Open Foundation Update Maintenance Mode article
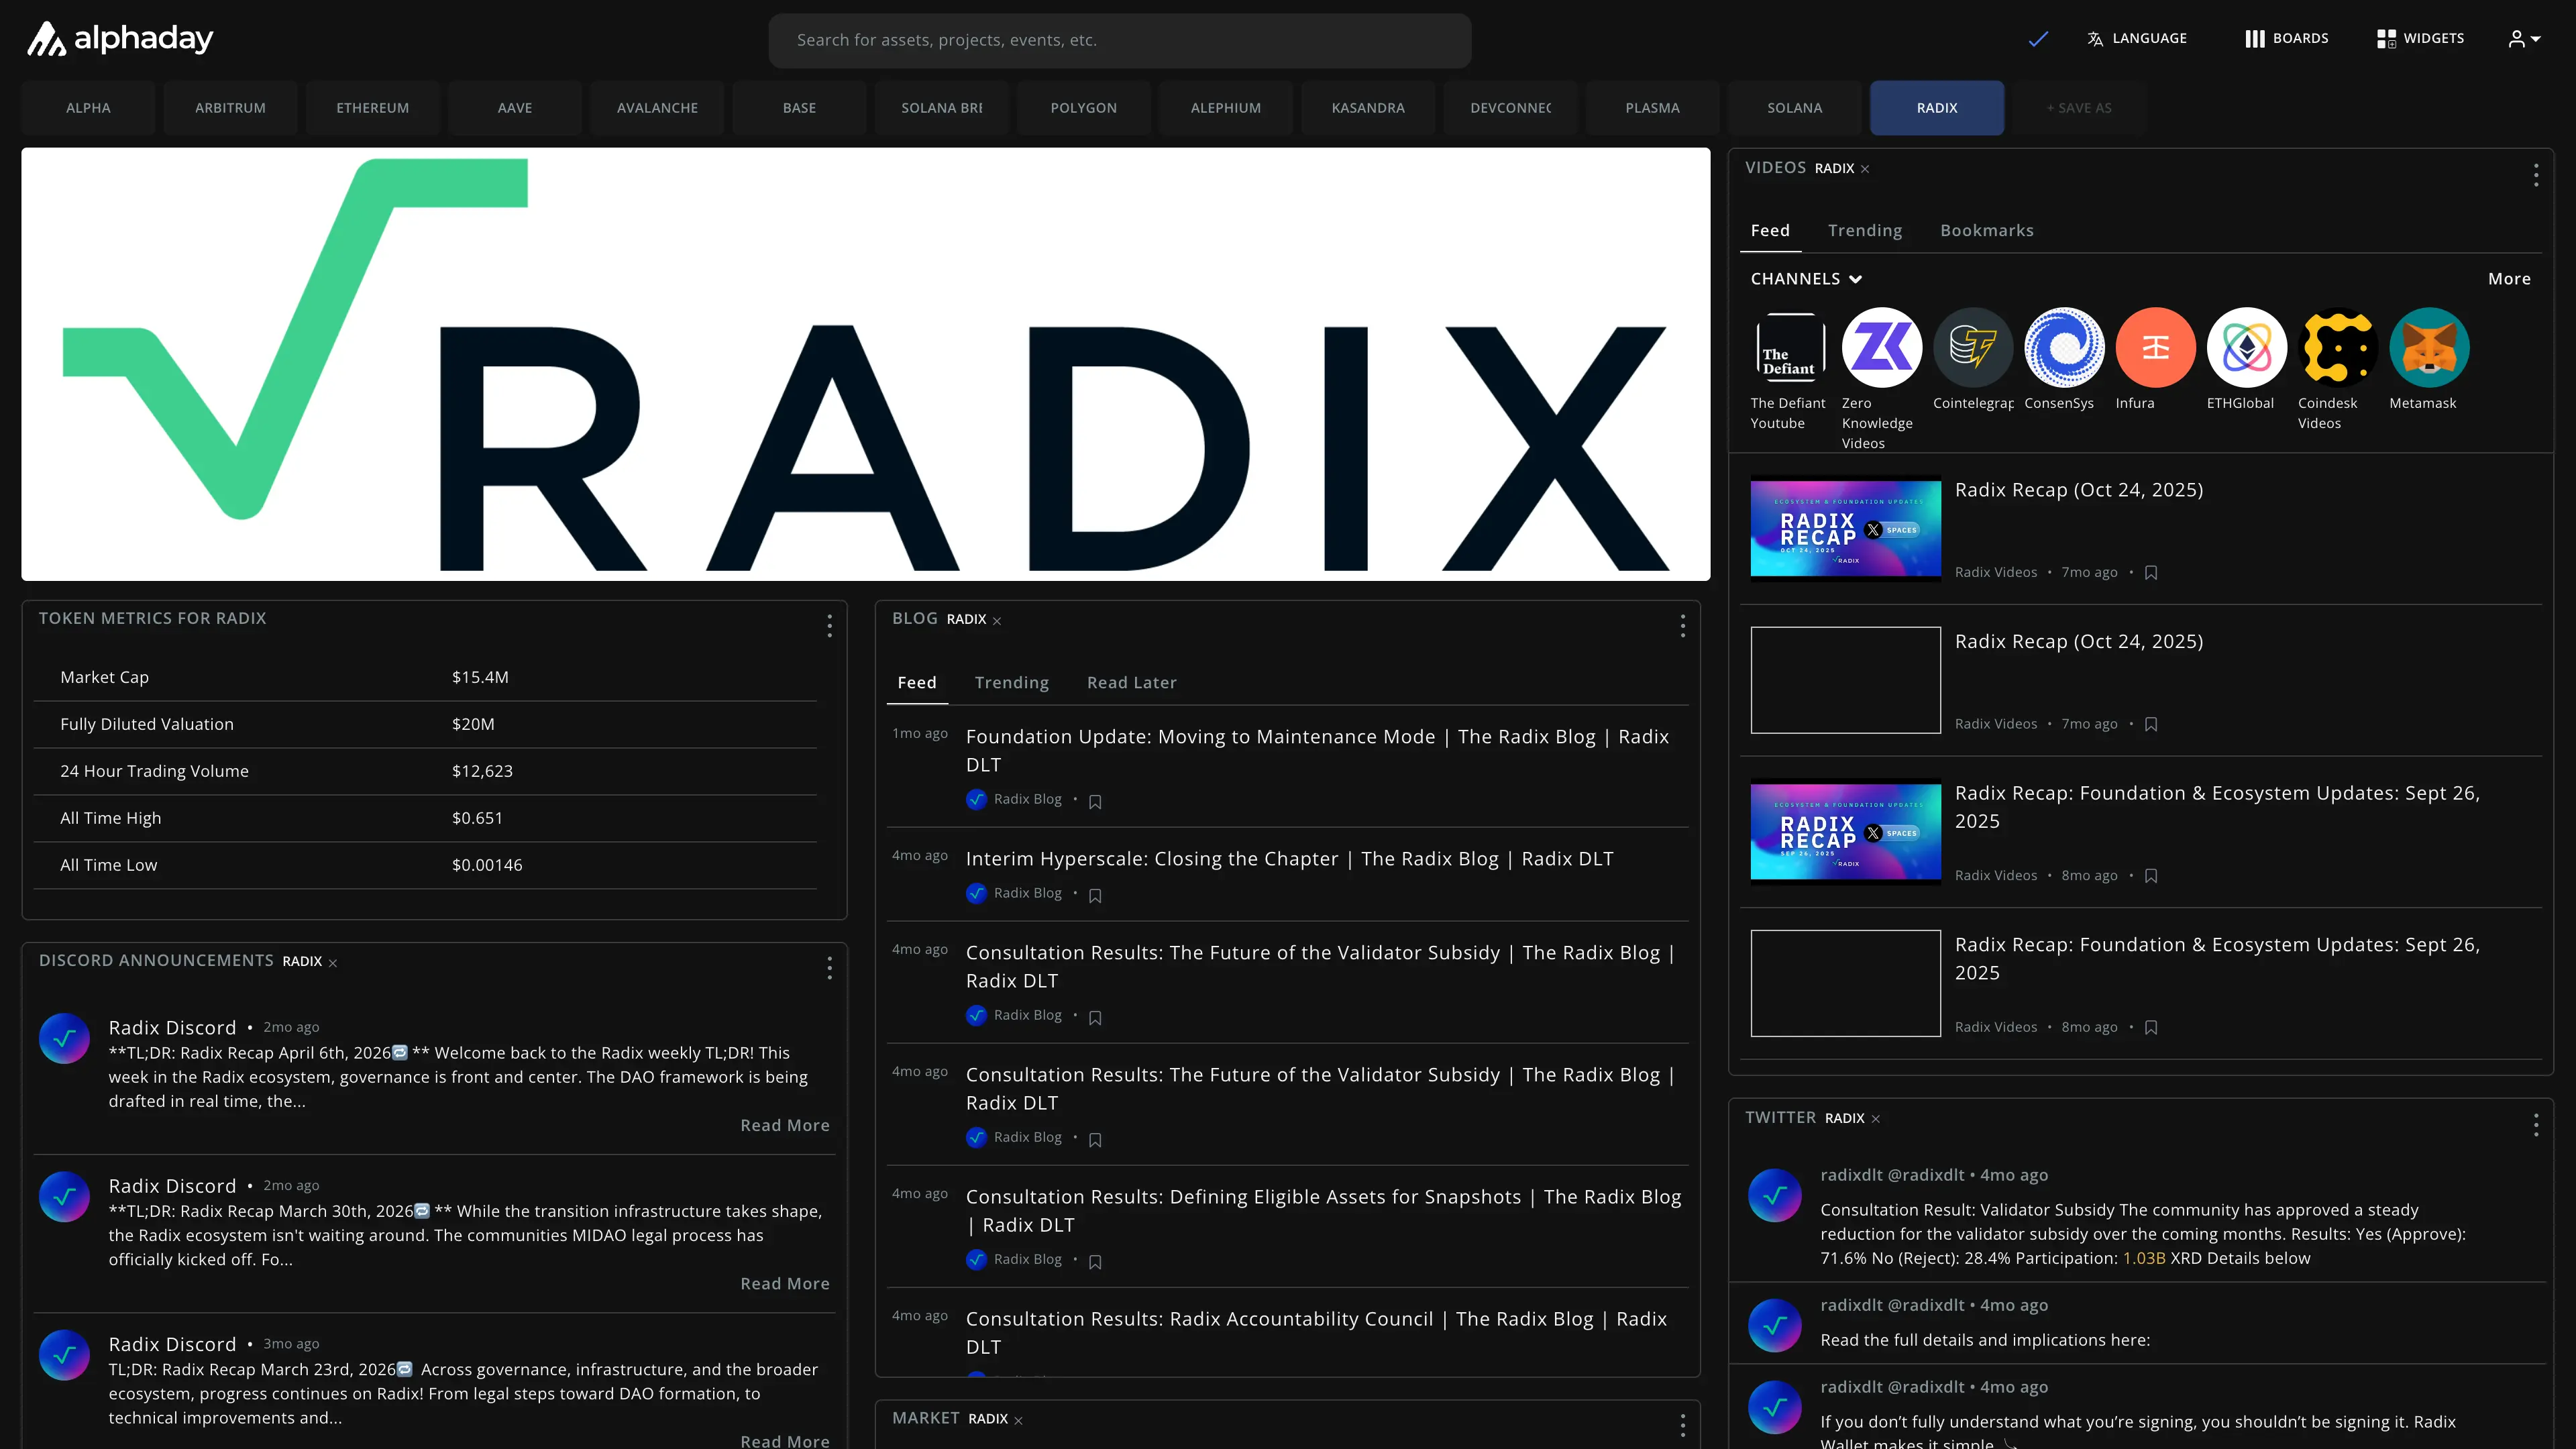The height and width of the screenshot is (1449, 2576). click(x=1317, y=751)
